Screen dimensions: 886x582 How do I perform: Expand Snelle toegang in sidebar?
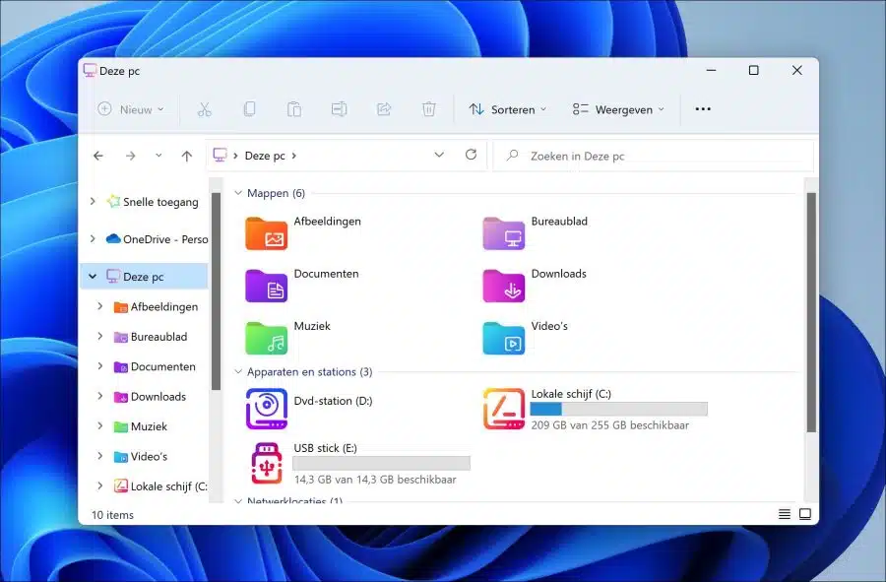coord(93,201)
